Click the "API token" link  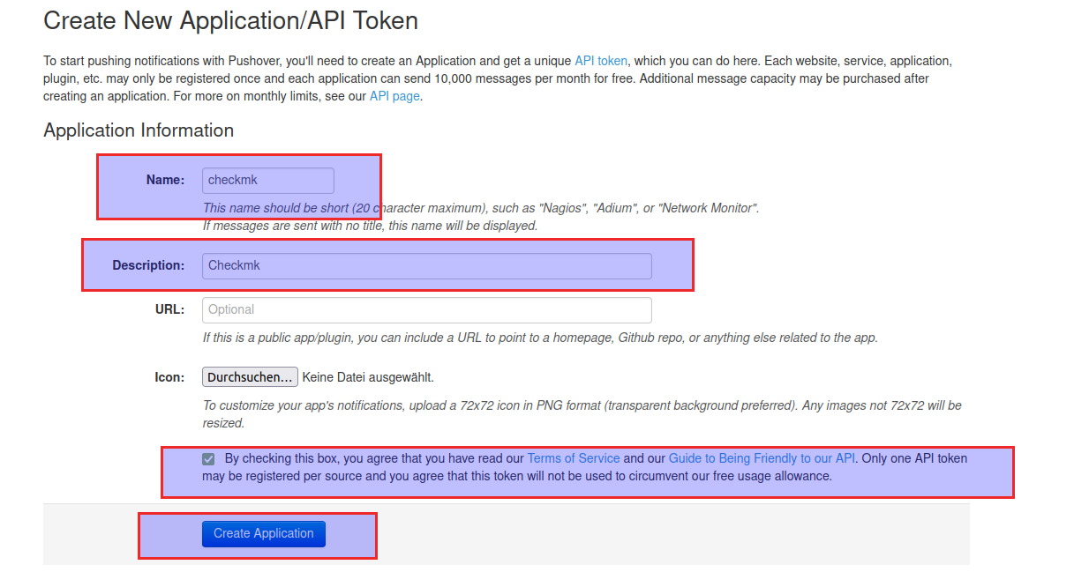coord(601,61)
